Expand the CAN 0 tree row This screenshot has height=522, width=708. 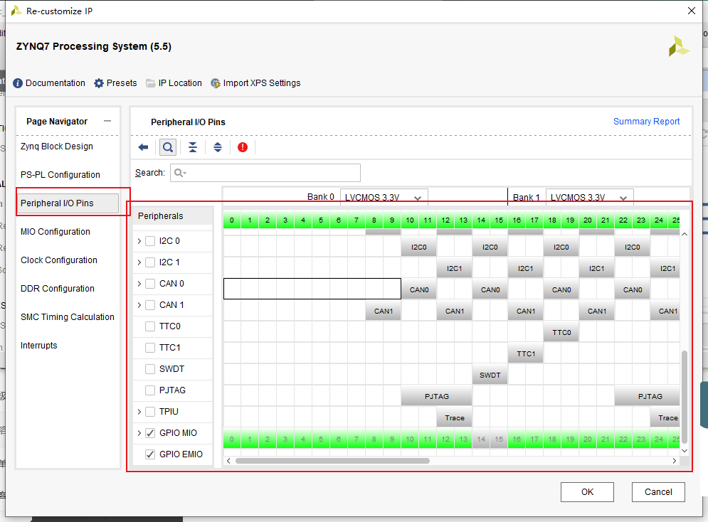click(139, 284)
